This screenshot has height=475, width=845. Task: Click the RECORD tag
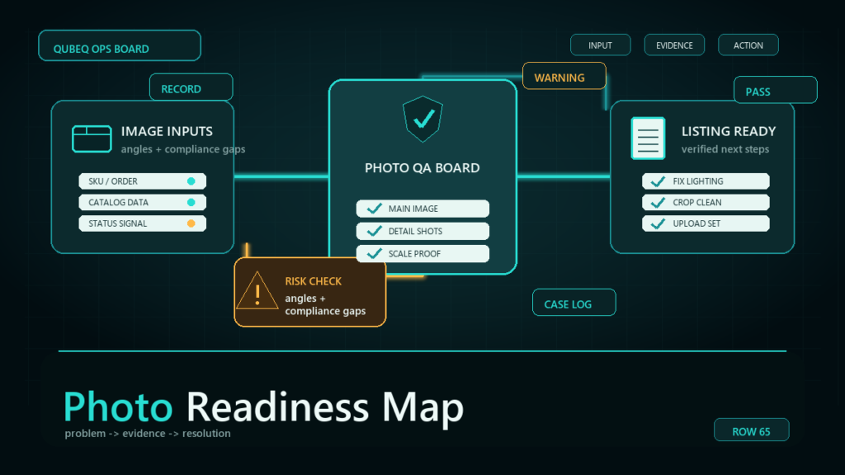[191, 87]
